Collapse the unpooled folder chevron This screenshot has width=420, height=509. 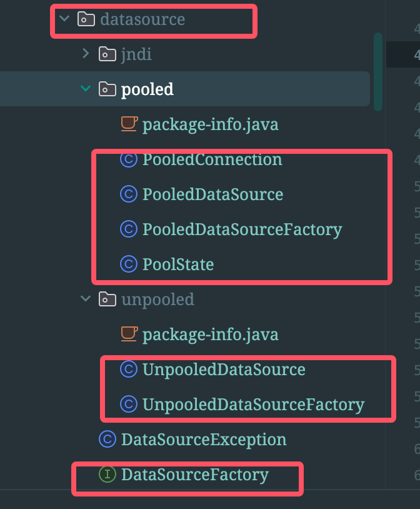(86, 299)
